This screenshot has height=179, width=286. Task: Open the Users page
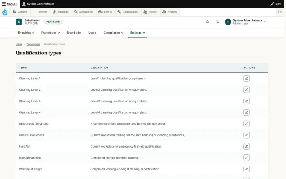(x=92, y=33)
